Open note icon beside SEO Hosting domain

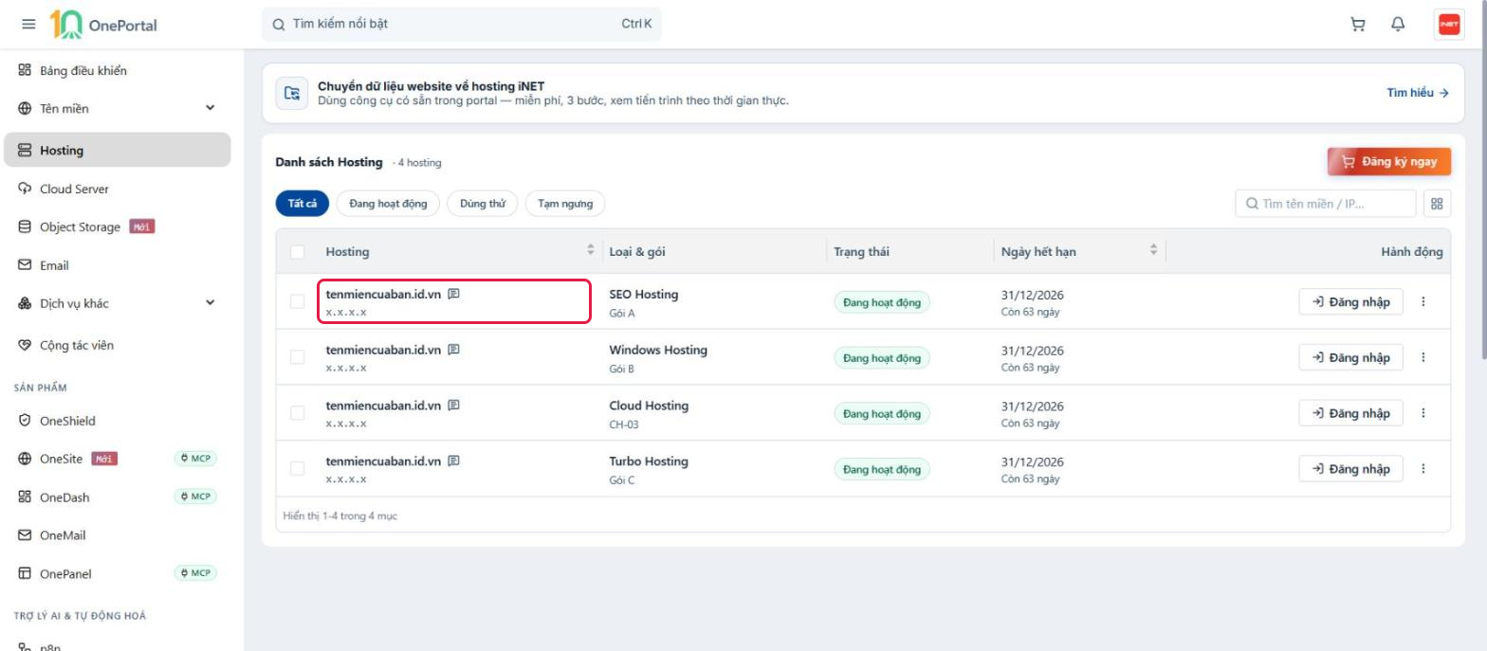(454, 294)
